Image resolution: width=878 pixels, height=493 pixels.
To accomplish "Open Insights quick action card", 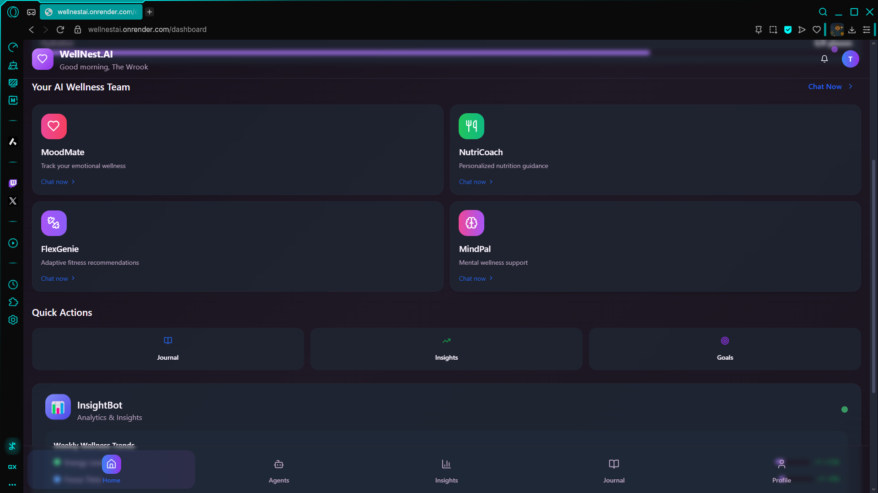I will tap(446, 349).
